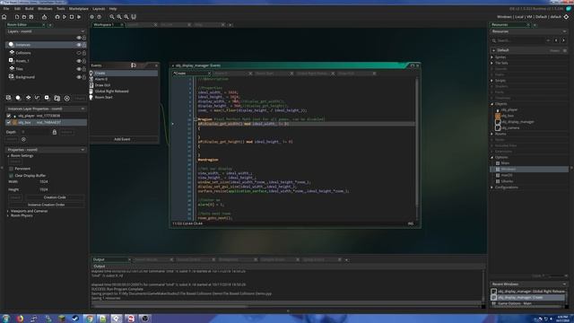Enable the Persistent checkbox
574x323 pixels.
click(x=11, y=169)
